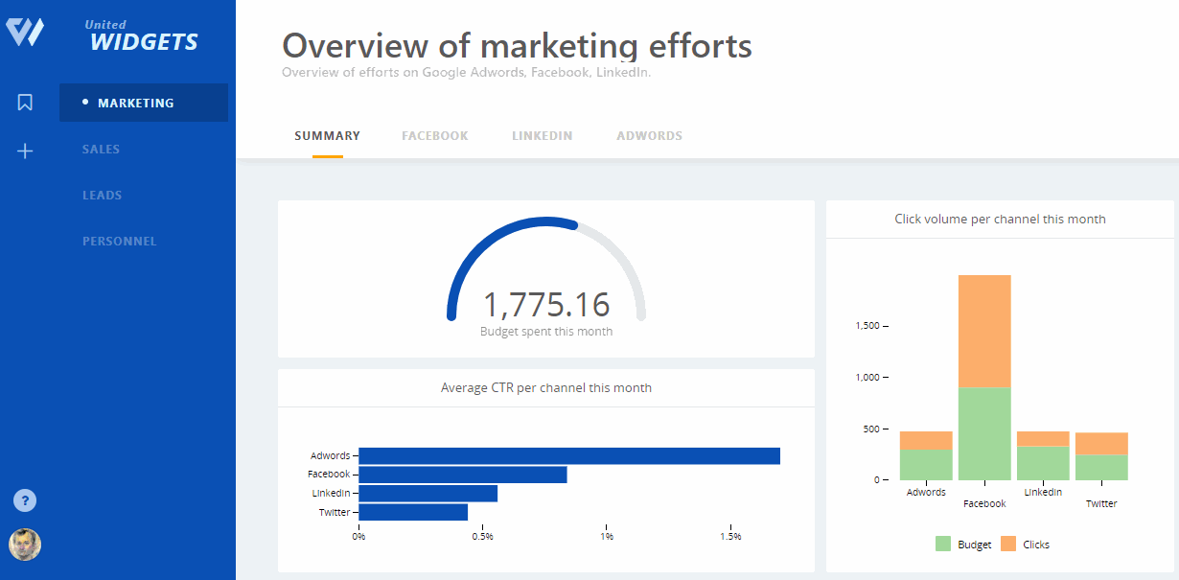Switch to the Summary tab

pos(327,136)
